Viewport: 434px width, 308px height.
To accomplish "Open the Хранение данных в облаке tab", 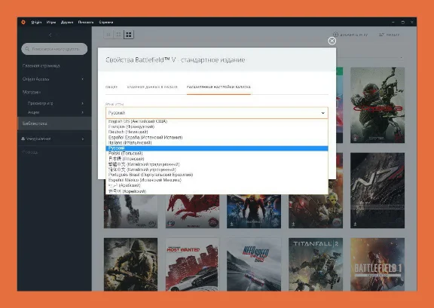I will [x=152, y=87].
